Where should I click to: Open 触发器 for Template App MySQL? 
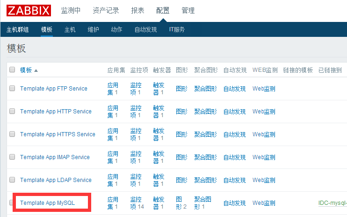point(159,203)
